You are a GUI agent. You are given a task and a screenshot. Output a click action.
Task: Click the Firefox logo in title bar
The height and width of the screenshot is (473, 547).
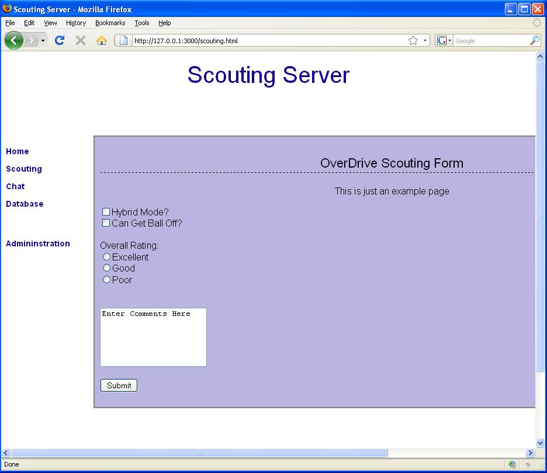point(7,8)
